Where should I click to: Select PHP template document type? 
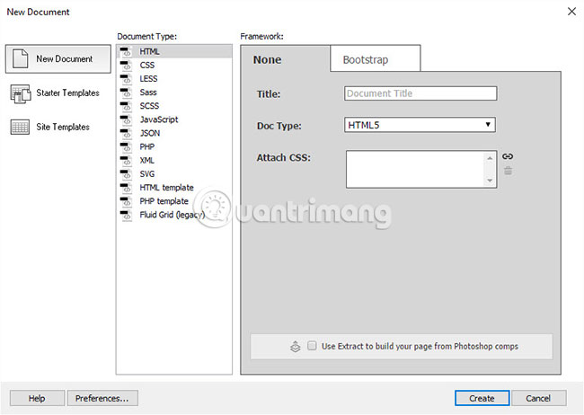pos(174,201)
